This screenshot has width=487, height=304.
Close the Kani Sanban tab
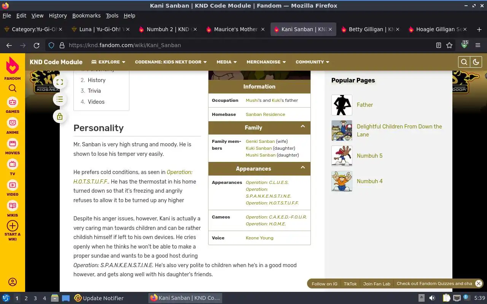tap(330, 29)
